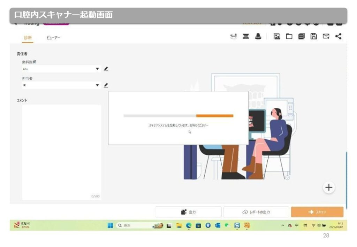
Task: Click the orange スキャン button
Action: (x=317, y=212)
